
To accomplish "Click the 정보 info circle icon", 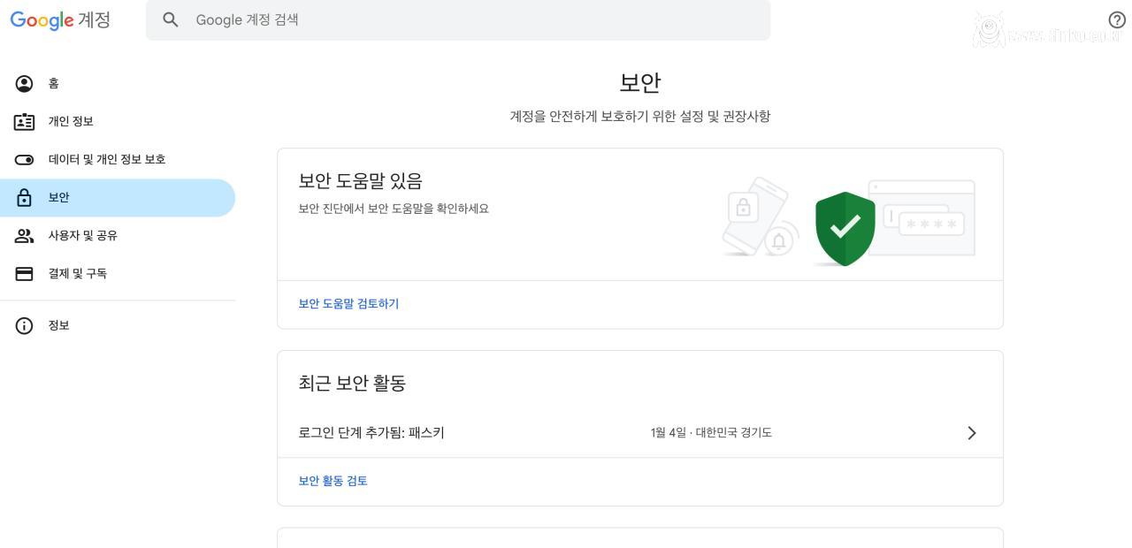I will (x=25, y=326).
